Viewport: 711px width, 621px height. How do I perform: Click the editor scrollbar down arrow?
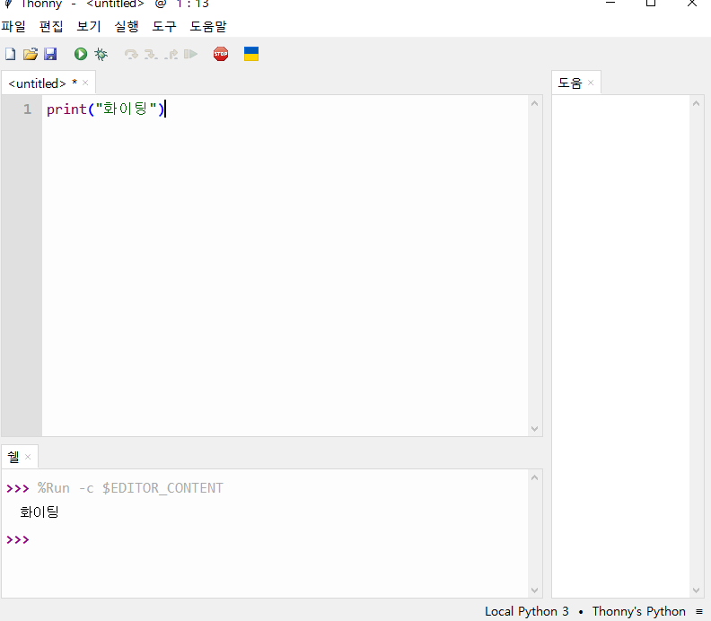pos(535,429)
